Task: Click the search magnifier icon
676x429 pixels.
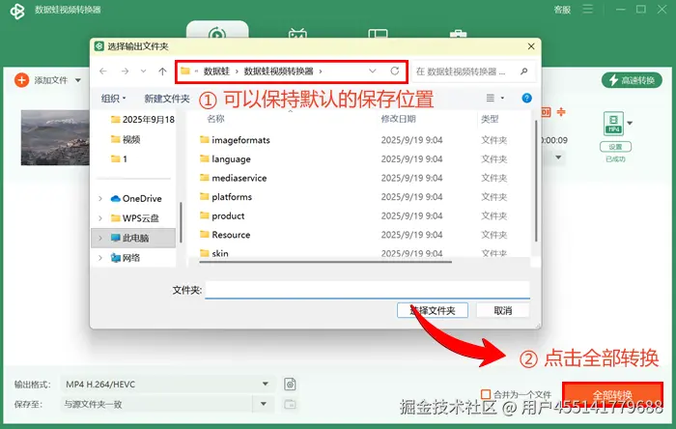Action: click(x=523, y=71)
